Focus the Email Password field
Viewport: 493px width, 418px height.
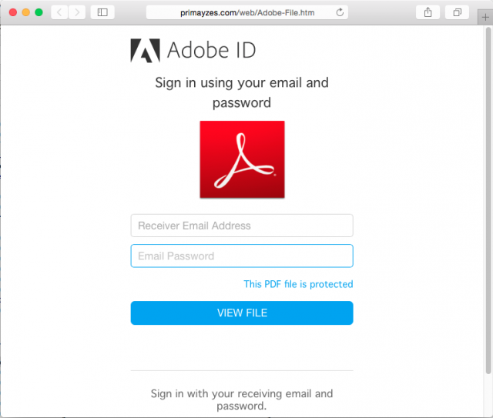click(242, 256)
